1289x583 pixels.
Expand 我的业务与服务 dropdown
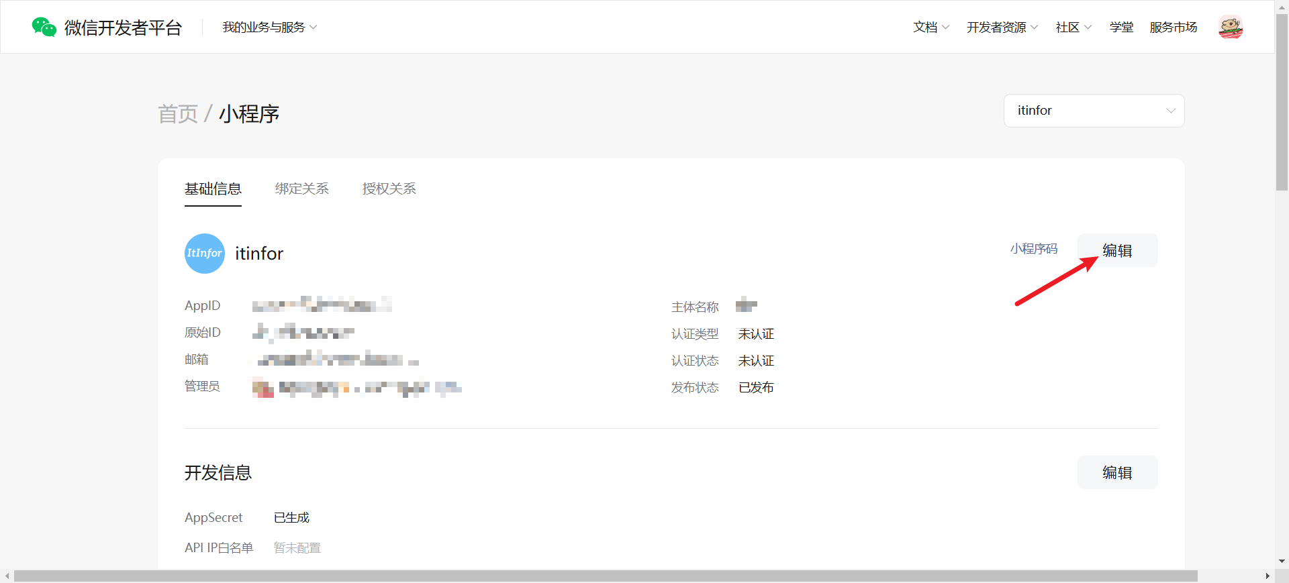[269, 27]
